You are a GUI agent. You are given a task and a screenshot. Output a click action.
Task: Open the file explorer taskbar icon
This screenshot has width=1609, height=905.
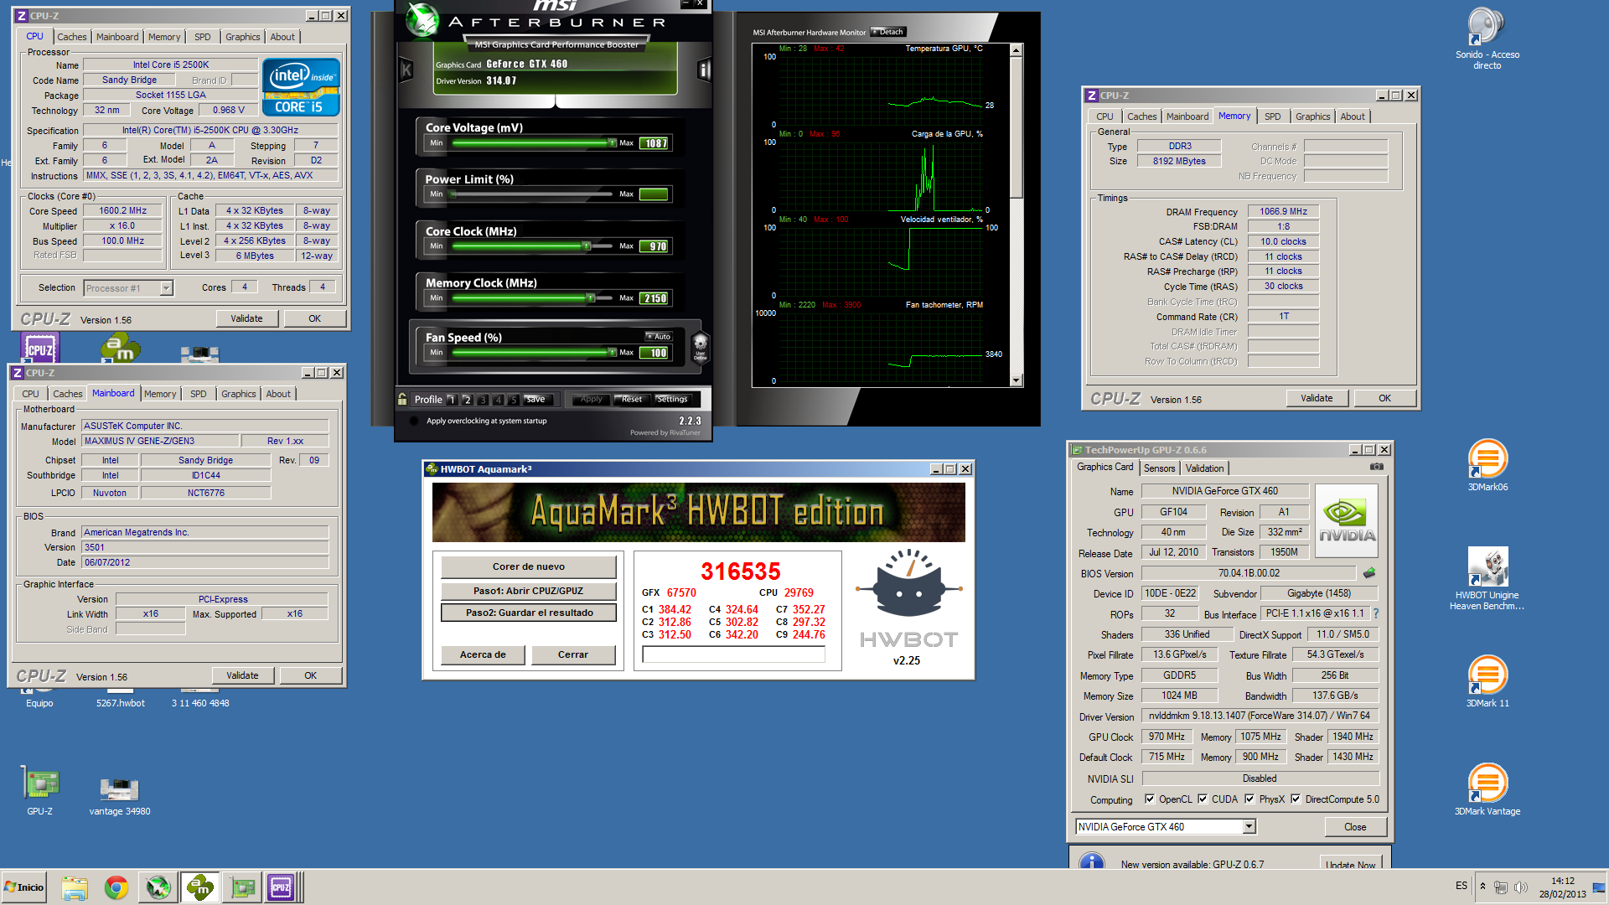(75, 887)
